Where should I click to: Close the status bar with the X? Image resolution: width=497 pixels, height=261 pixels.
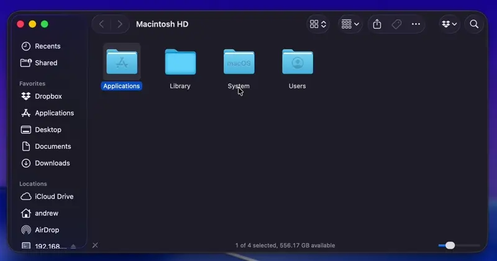click(x=95, y=245)
